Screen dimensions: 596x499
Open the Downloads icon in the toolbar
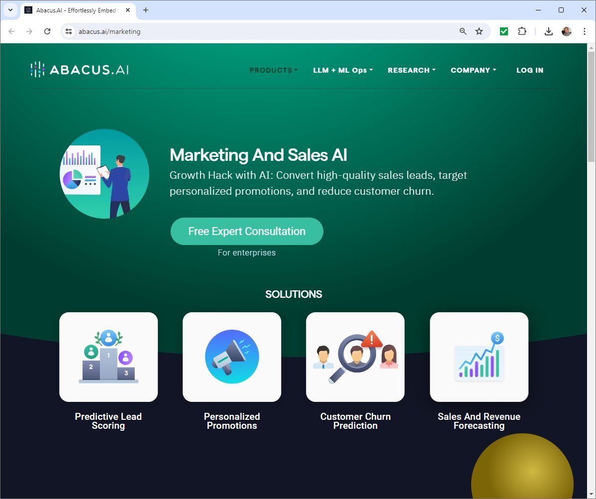(x=548, y=31)
